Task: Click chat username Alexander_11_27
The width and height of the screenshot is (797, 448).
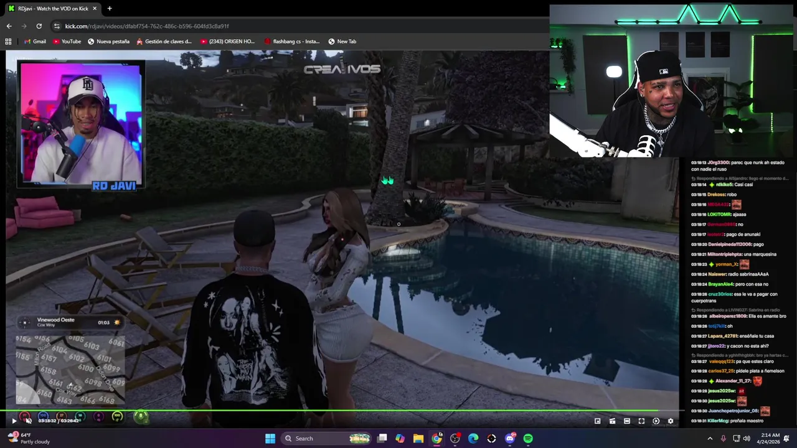Action: pos(733,381)
